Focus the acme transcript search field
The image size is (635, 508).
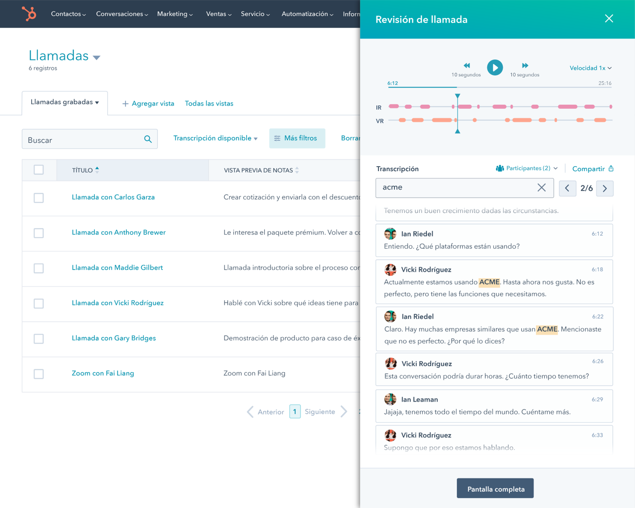(x=465, y=188)
